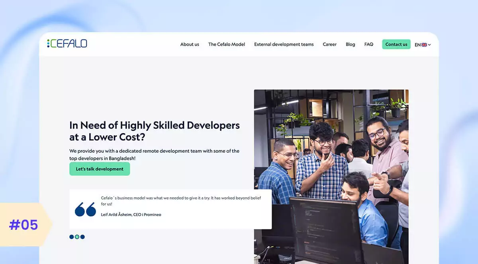Screen dimensions: 478x264
Task: Click the heading In Need of Highly Skilled Developers
Action: tap(155, 131)
